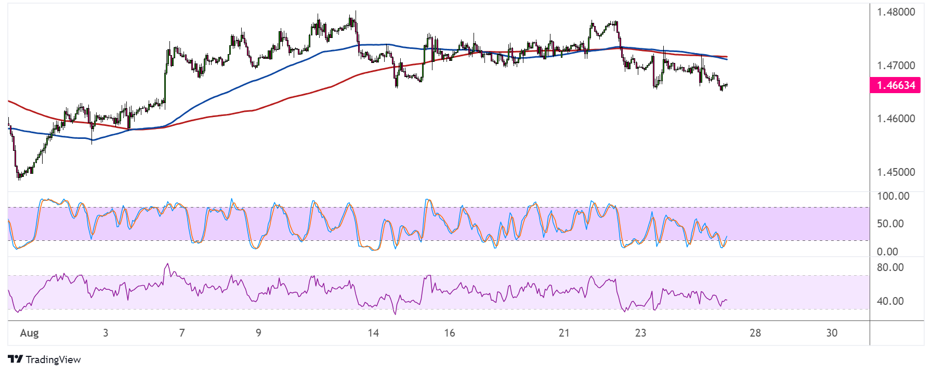Image resolution: width=932 pixels, height=373 pixels.
Task: Click the 1.47000 price axis label
Action: [896, 66]
